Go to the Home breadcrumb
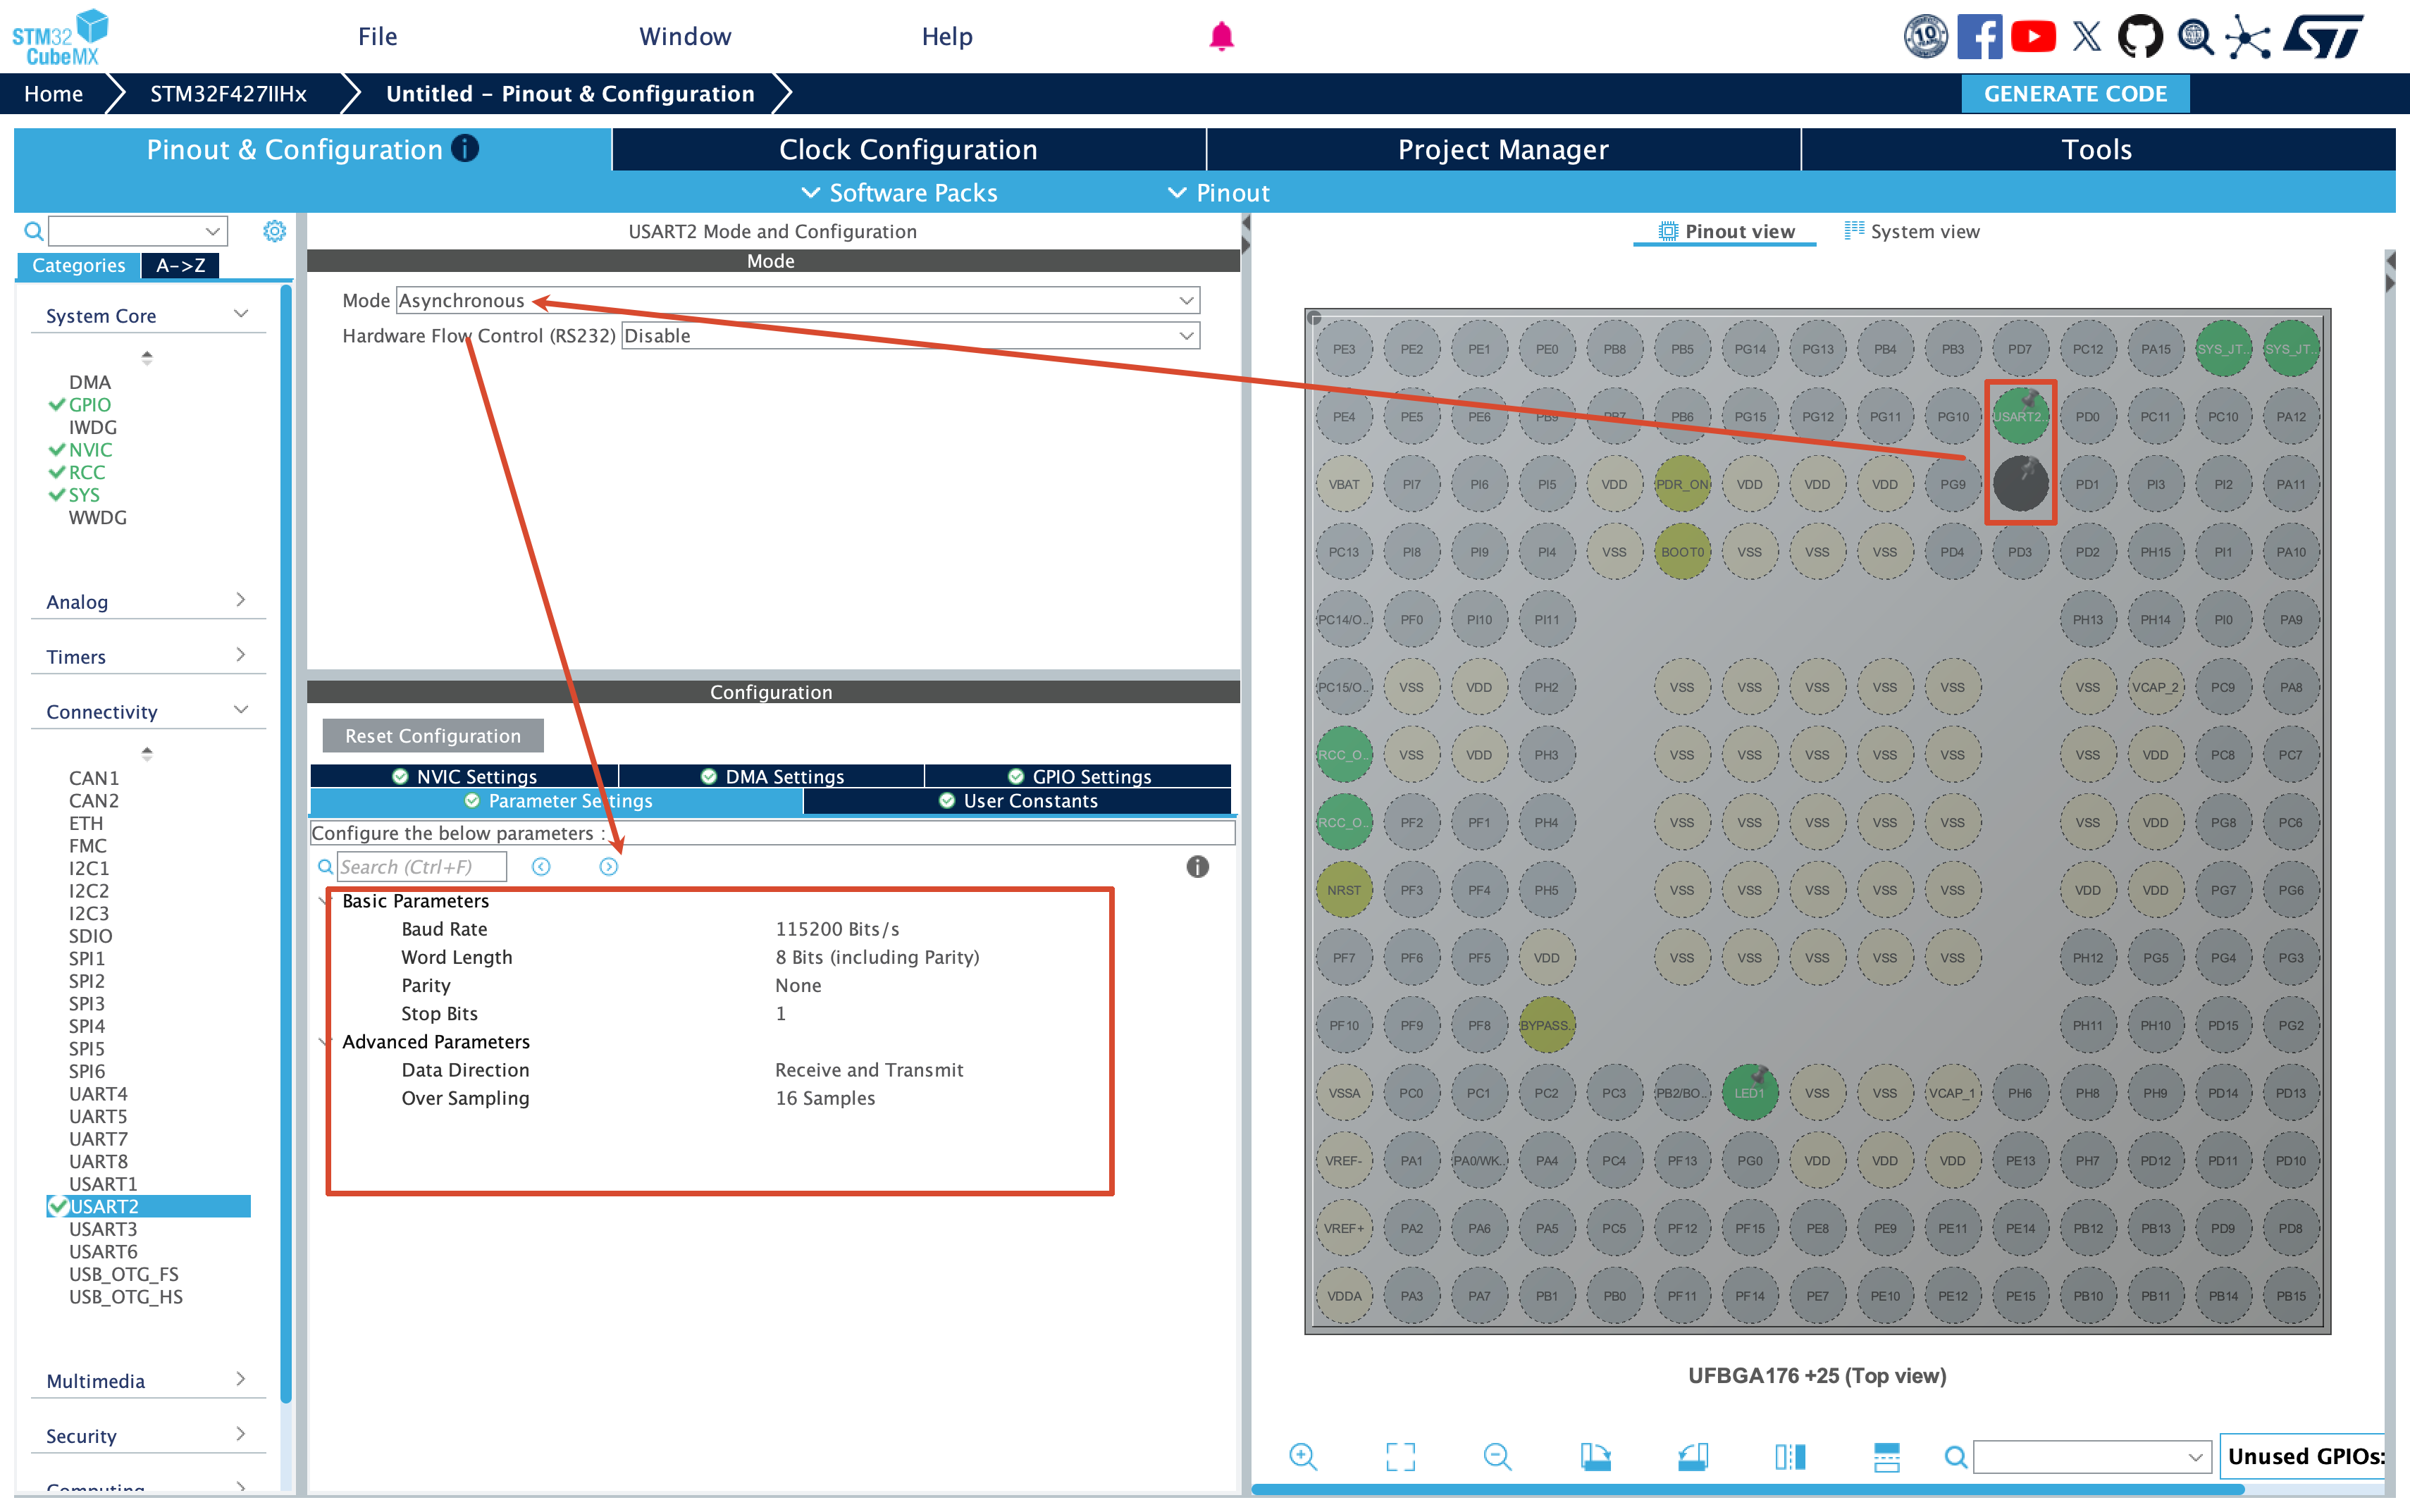Image resolution: width=2410 pixels, height=1512 pixels. (x=53, y=94)
